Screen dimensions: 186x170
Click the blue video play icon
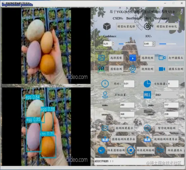point(133,58)
